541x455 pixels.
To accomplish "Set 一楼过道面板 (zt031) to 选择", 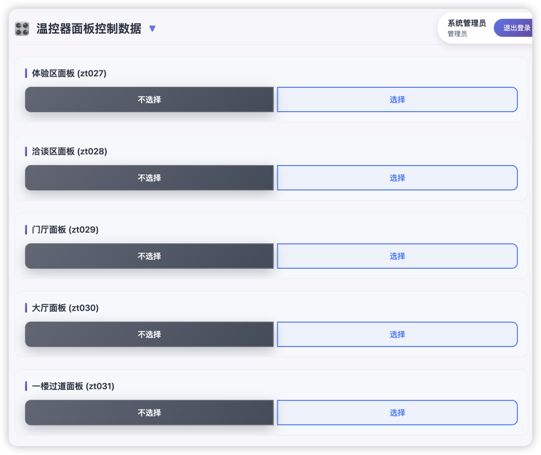I will [x=397, y=413].
